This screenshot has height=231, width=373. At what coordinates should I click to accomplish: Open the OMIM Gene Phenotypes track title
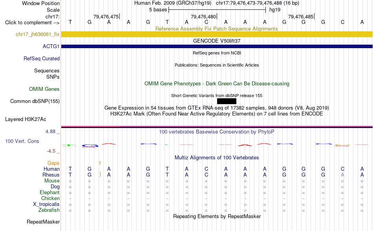(x=217, y=83)
